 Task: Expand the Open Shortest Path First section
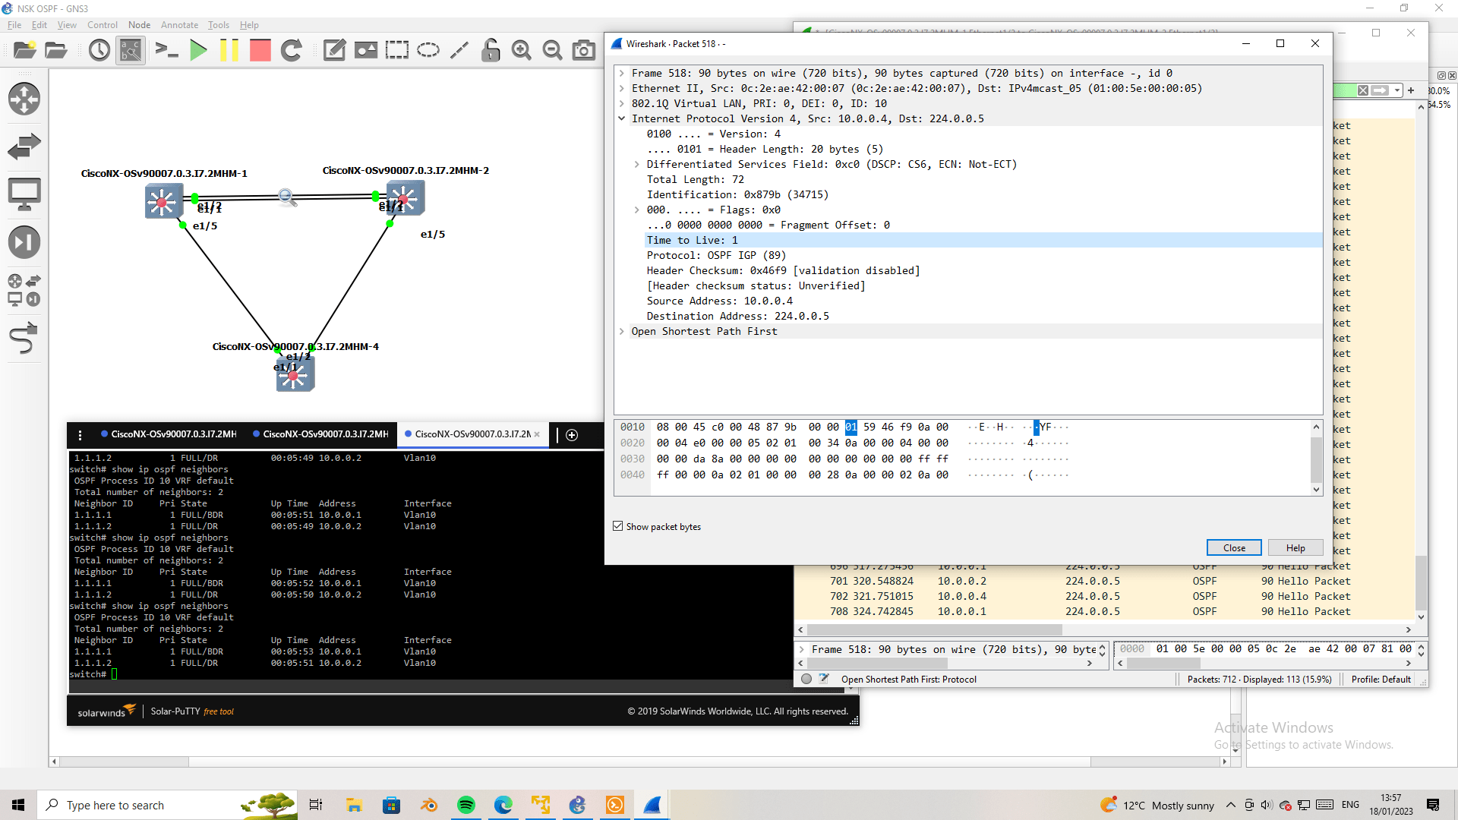(623, 331)
